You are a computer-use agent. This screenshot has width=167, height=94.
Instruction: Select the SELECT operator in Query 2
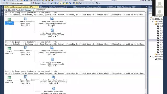tap(9, 50)
